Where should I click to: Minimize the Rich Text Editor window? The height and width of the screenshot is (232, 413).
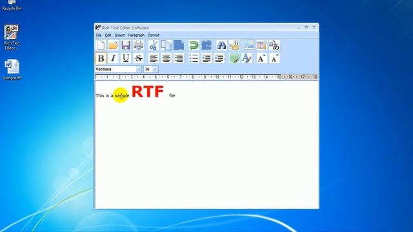[298, 28]
